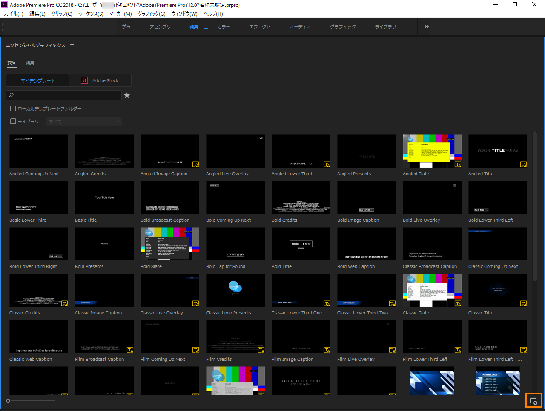Click font warning badge on Film Coming Up Next

point(195,350)
